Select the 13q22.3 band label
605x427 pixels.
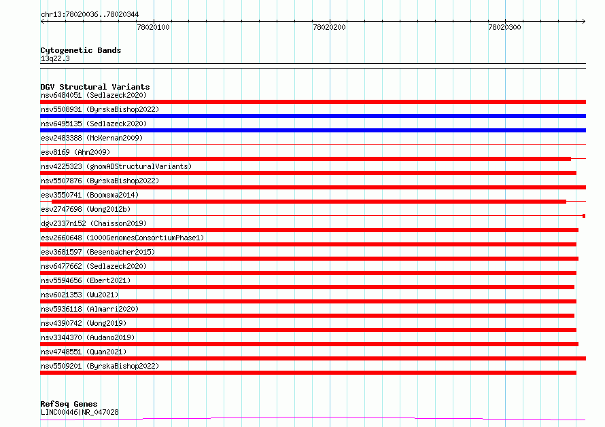pos(55,58)
